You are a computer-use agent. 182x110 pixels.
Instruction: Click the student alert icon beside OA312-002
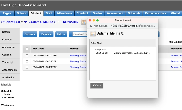click(84, 22)
